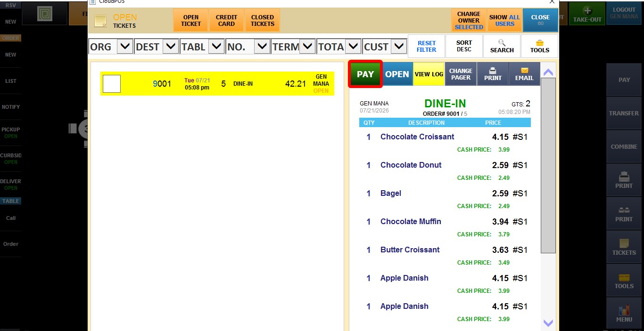Click TRANSFER in background right sidebar
Image resolution: width=644 pixels, height=331 pixels.
[624, 113]
